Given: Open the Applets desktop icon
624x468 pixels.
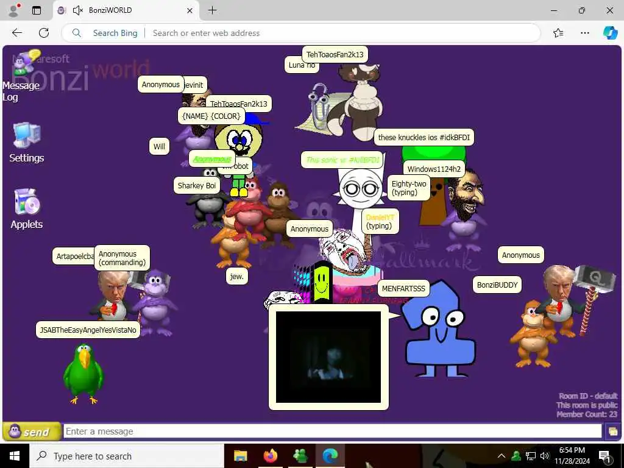Looking at the screenshot, I should pos(26,208).
